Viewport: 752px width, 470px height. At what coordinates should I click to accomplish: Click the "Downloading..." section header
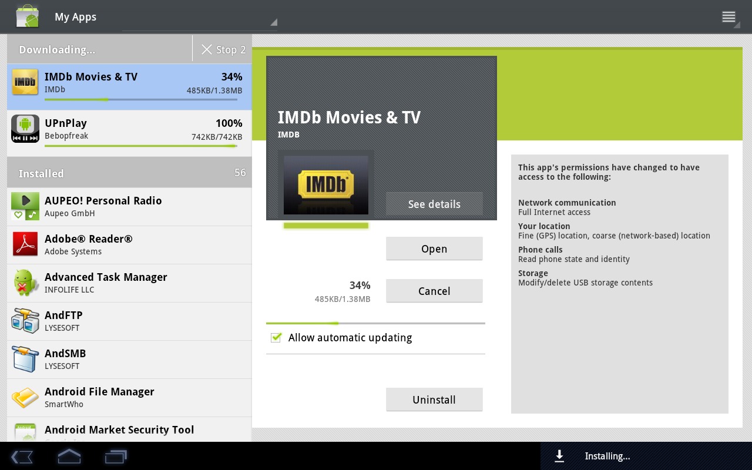click(57, 50)
